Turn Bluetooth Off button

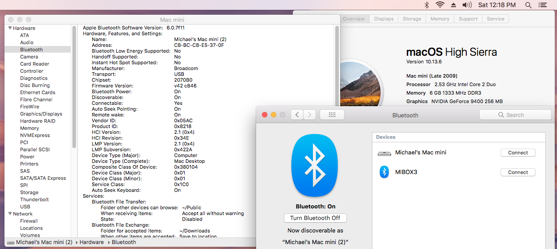pos(315,218)
